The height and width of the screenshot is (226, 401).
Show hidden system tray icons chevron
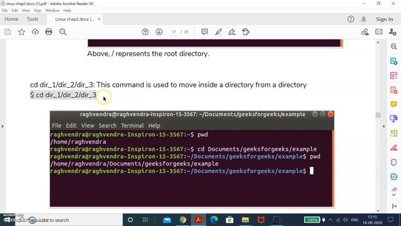point(330,220)
